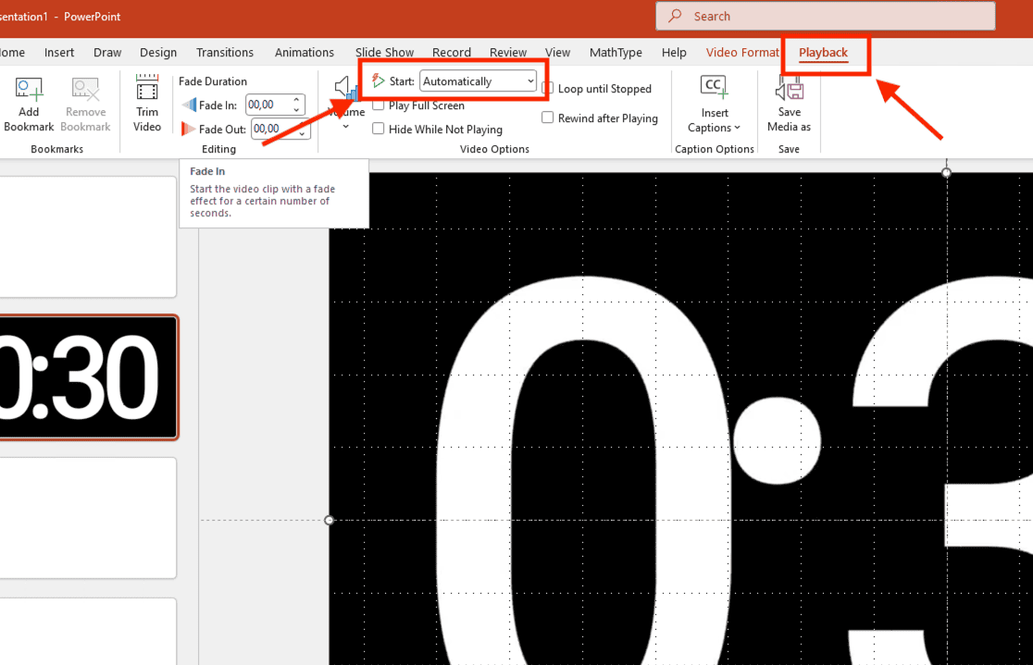Decrease Fade In duration with down arrow
1033x665 pixels.
pyautogui.click(x=296, y=110)
